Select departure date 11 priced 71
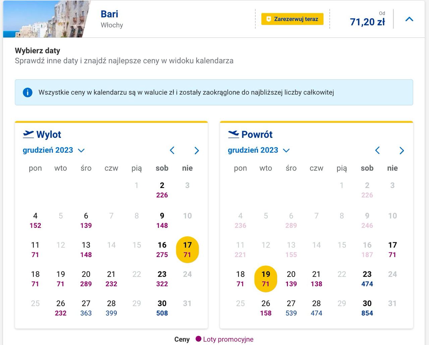Screen dimensions: 429x345 coord(35,250)
